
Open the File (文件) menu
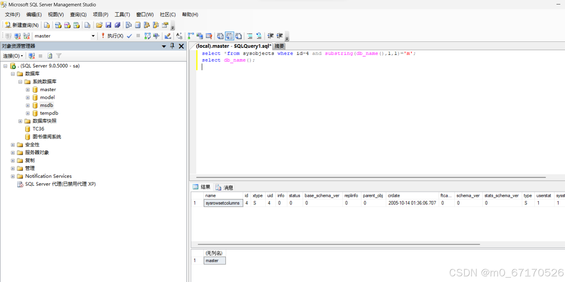click(12, 14)
